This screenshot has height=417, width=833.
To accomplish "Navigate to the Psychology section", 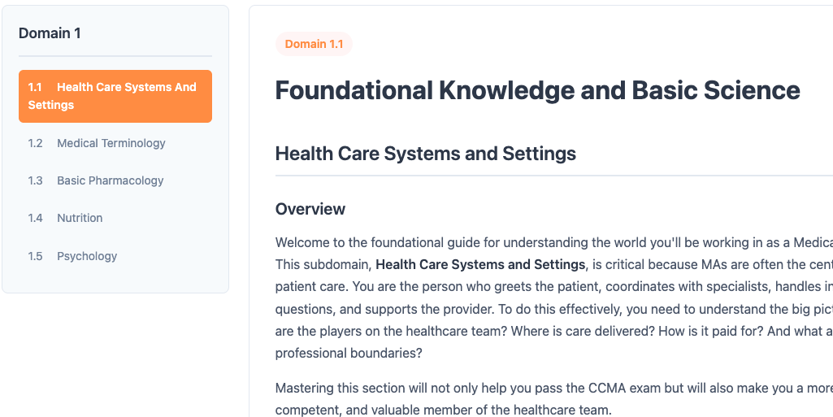I will [x=87, y=256].
